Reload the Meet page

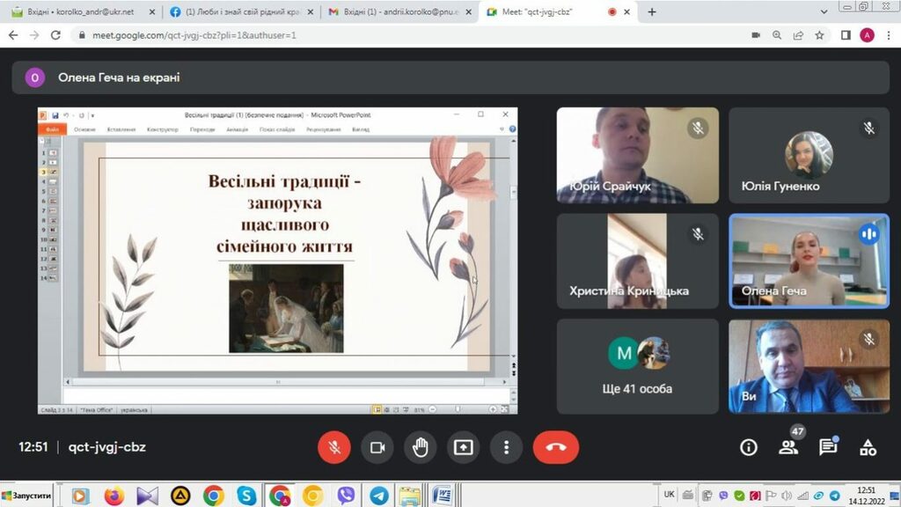tap(56, 35)
